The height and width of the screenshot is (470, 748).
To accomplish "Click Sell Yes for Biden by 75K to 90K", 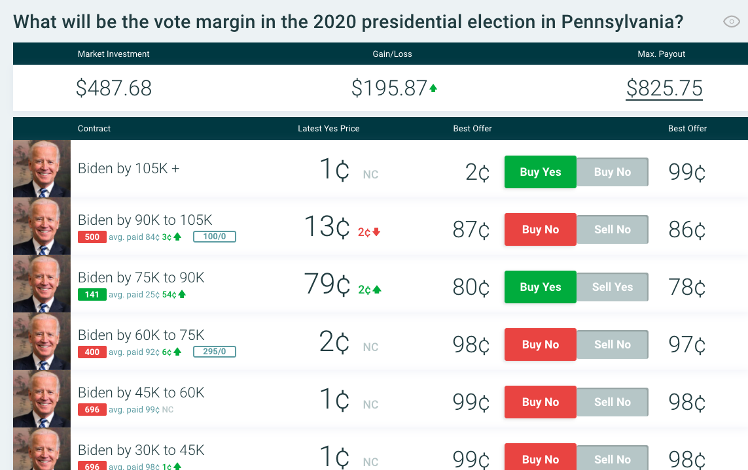I will click(x=613, y=287).
